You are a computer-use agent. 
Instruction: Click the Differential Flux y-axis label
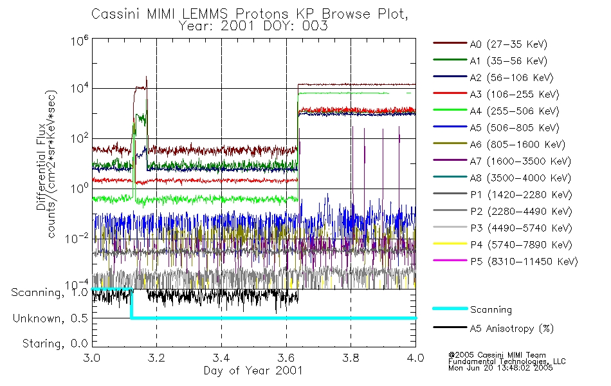pyautogui.click(x=41, y=167)
